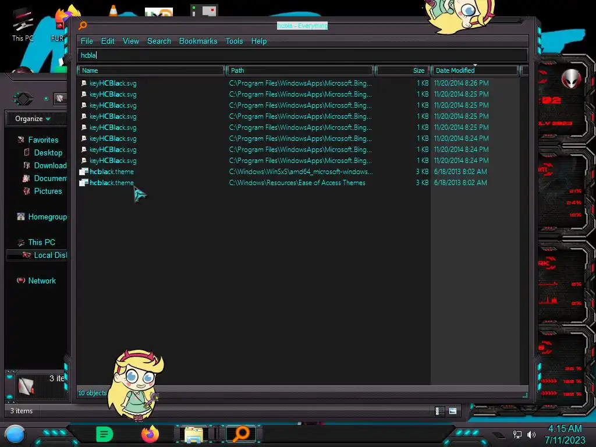Sort results by the Size column header
Image resolution: width=596 pixels, height=447 pixels.
tap(403, 70)
